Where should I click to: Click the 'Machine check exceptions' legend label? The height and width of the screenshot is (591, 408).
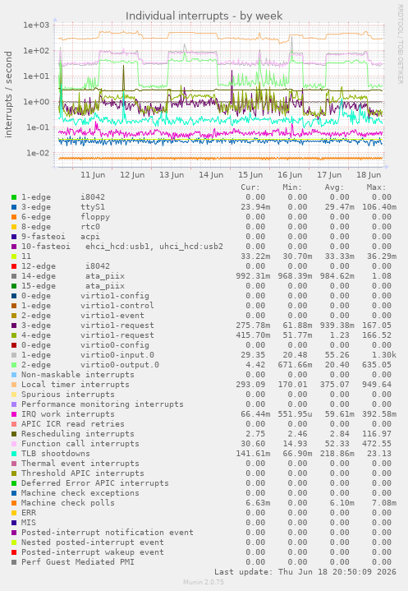(x=80, y=493)
